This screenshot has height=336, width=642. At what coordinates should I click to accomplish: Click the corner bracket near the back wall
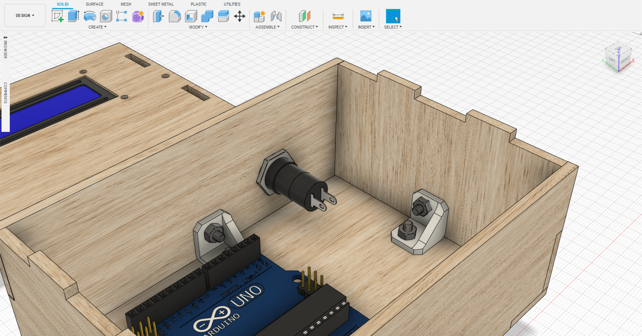[x=420, y=222]
